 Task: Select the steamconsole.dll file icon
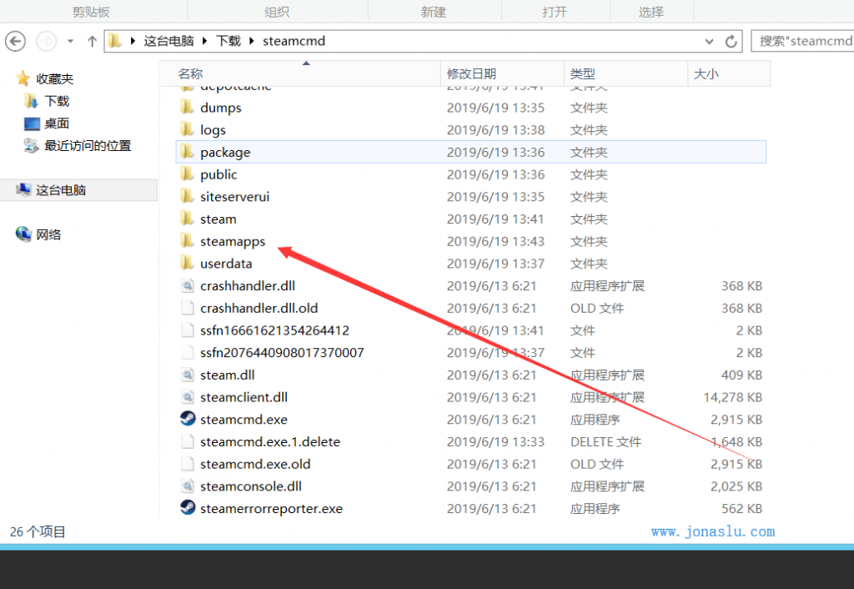[188, 486]
